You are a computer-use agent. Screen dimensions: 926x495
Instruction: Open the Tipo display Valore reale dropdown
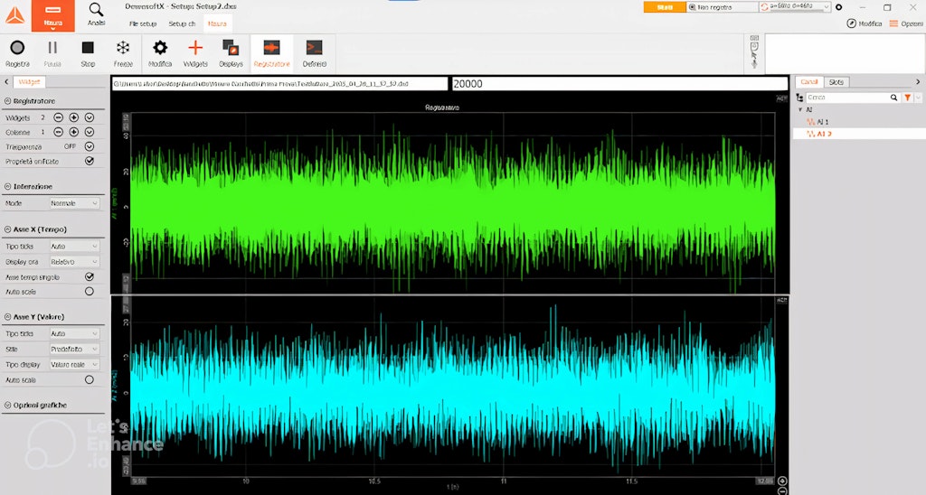74,365
